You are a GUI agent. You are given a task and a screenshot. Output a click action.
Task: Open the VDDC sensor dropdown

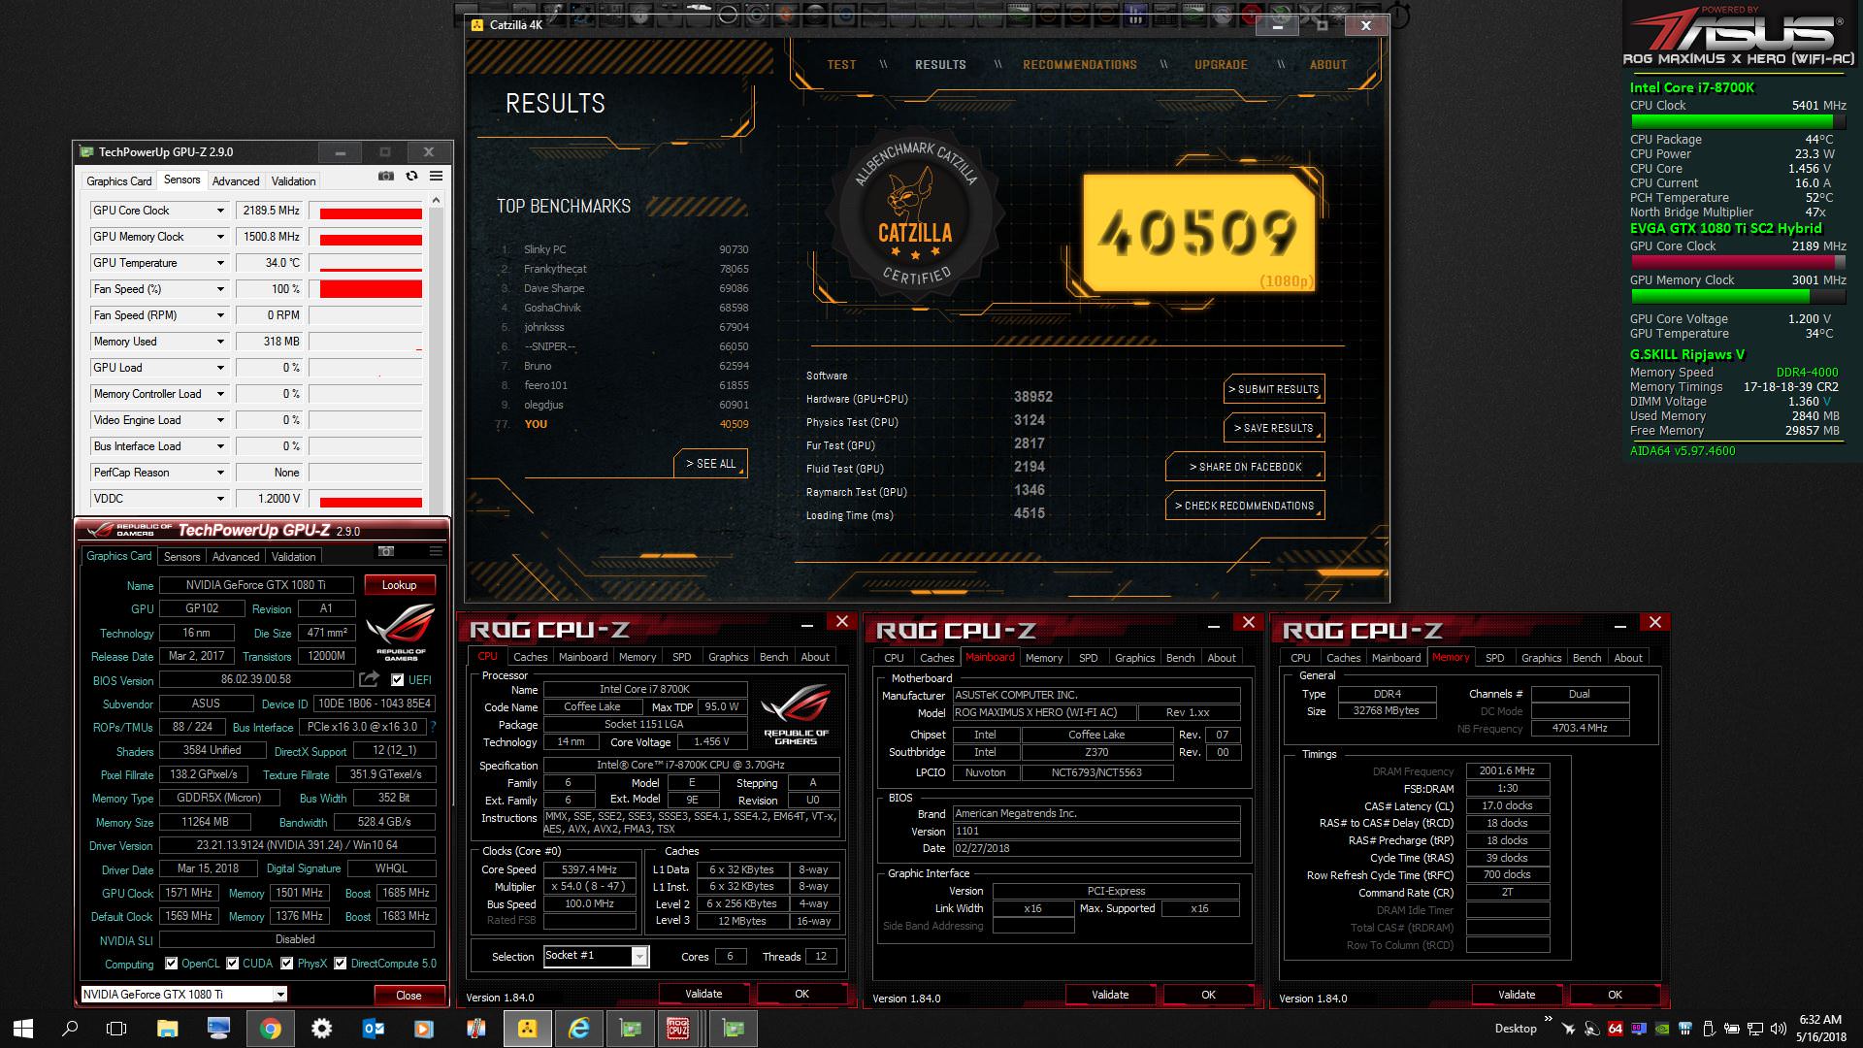pos(220,499)
